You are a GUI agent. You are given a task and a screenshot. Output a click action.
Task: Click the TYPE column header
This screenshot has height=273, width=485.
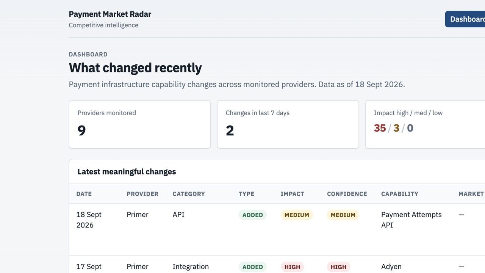246,194
